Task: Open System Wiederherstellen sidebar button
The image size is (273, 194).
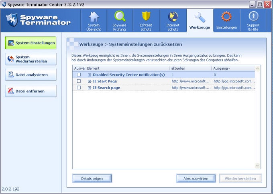Action: point(31,59)
